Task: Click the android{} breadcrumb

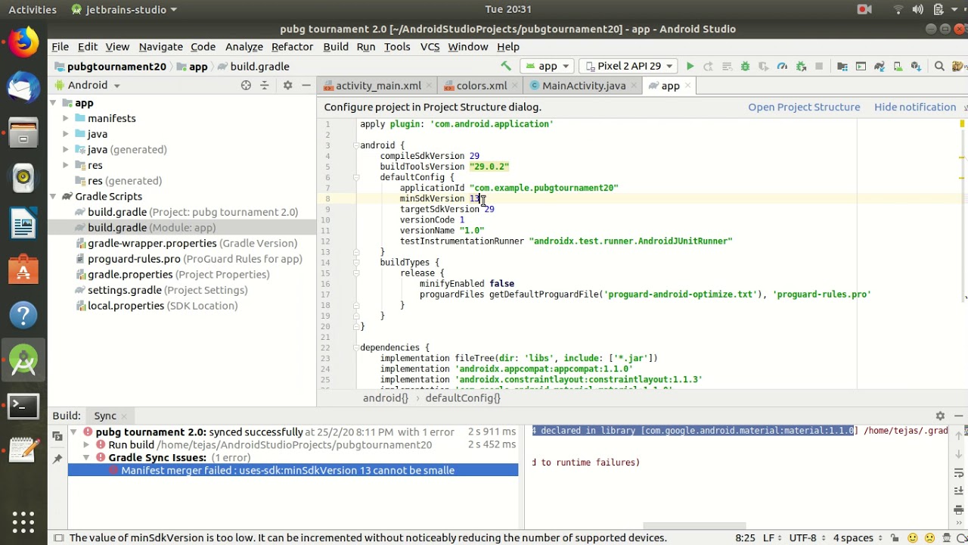Action: [x=385, y=398]
